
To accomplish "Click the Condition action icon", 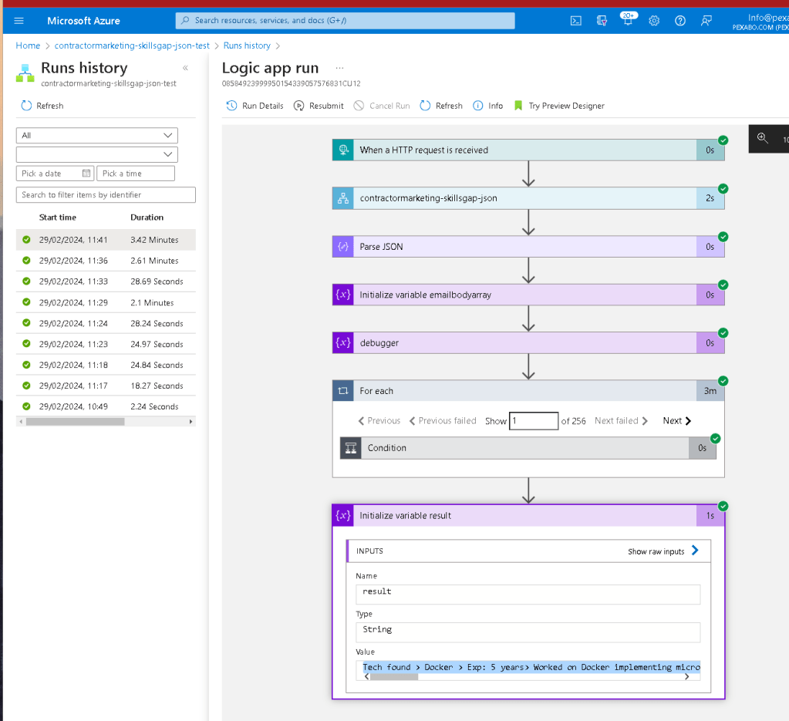I will point(351,448).
